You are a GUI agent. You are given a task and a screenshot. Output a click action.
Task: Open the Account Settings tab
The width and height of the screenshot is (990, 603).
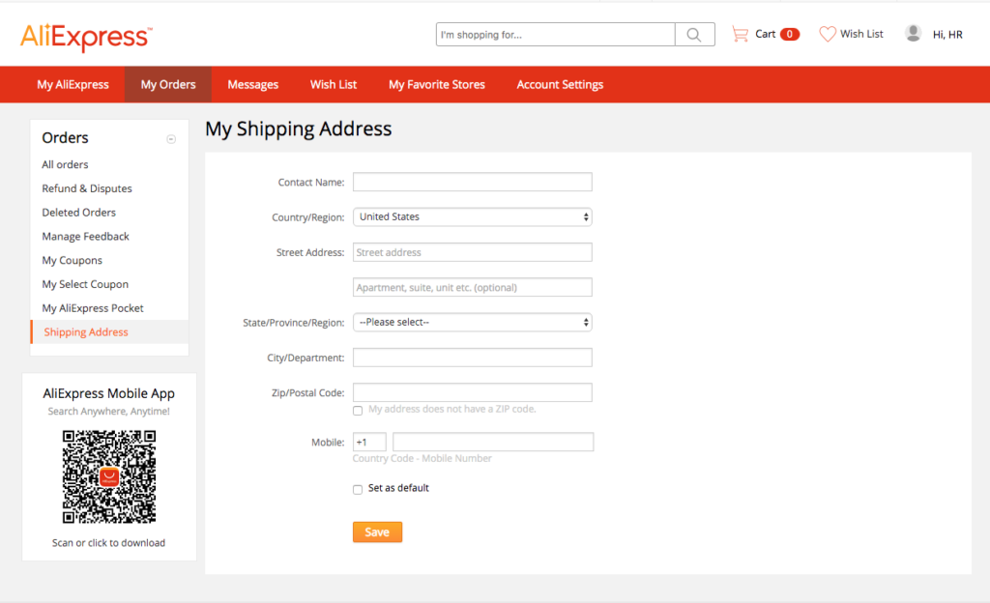coord(560,84)
